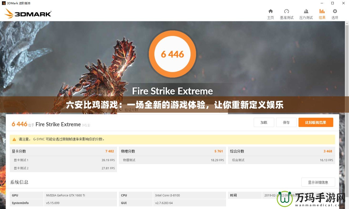Click the 5 761 physics score value

click(219, 151)
